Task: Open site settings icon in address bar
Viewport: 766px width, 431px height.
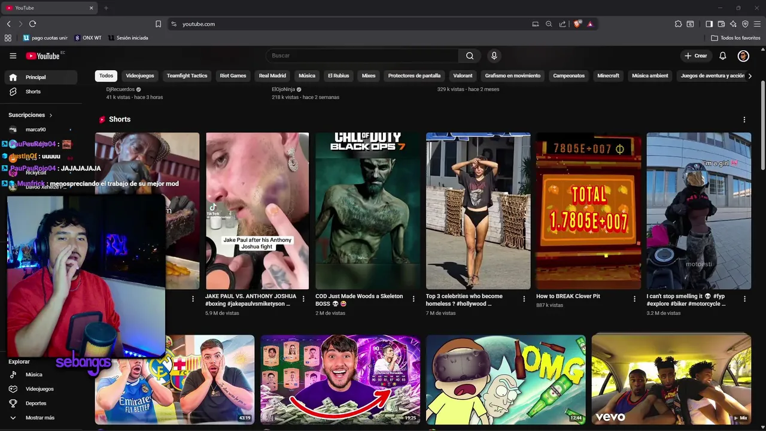Action: click(174, 24)
